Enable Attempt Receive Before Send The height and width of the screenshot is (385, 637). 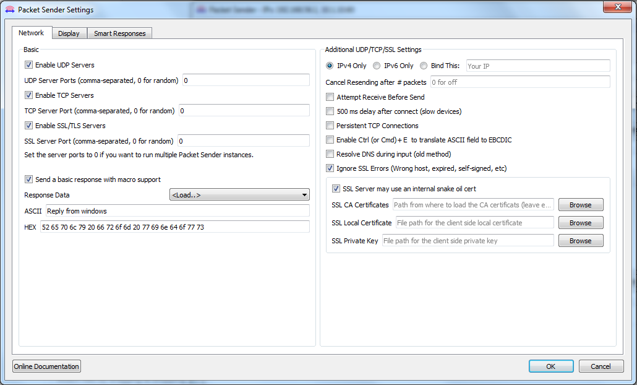point(330,97)
